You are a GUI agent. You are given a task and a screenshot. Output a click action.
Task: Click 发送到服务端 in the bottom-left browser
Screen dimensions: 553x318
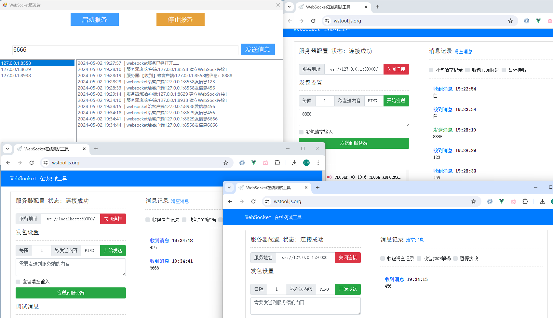pyautogui.click(x=71, y=293)
